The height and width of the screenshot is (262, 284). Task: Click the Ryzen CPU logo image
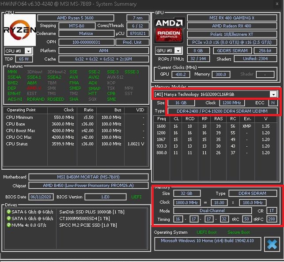pyautogui.click(x=20, y=30)
